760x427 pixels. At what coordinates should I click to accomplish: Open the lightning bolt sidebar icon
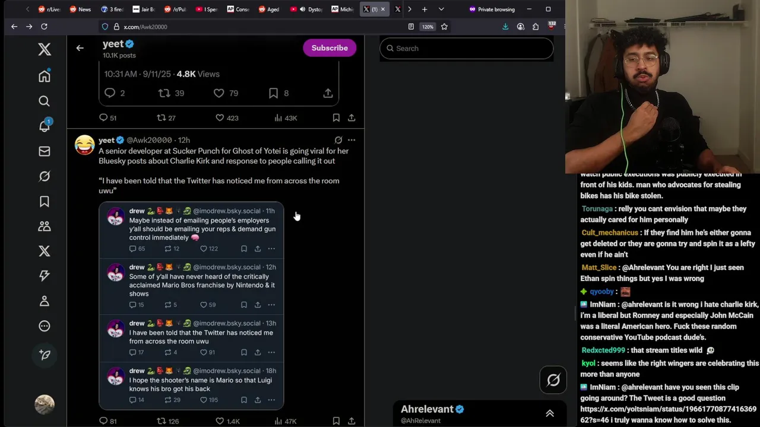tap(45, 276)
